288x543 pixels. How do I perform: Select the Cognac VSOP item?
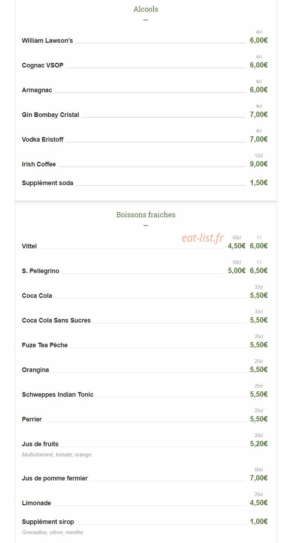43,65
